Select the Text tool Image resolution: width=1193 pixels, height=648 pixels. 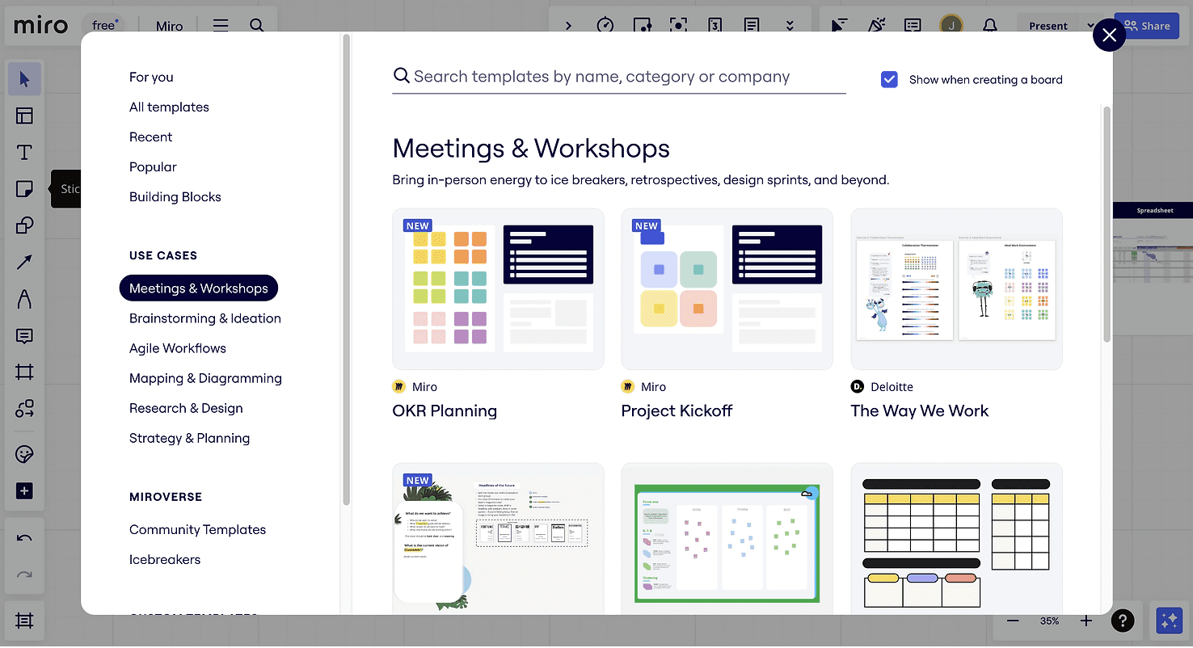point(24,153)
